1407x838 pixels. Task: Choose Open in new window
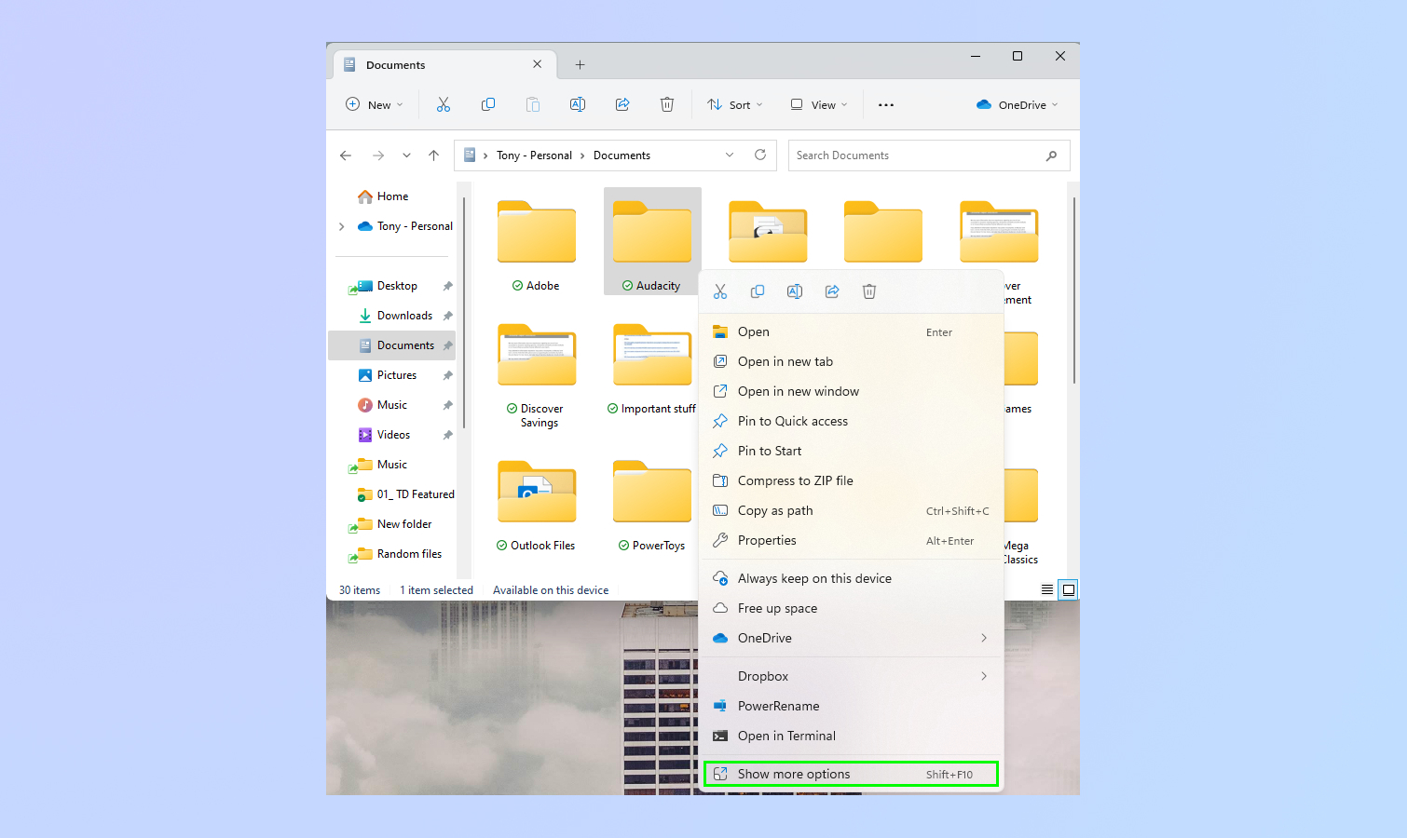(x=852, y=391)
